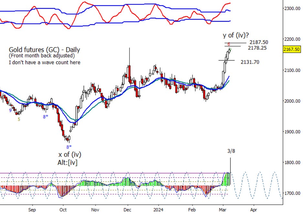Click the 'x of (iv)' wave label

click(70, 154)
